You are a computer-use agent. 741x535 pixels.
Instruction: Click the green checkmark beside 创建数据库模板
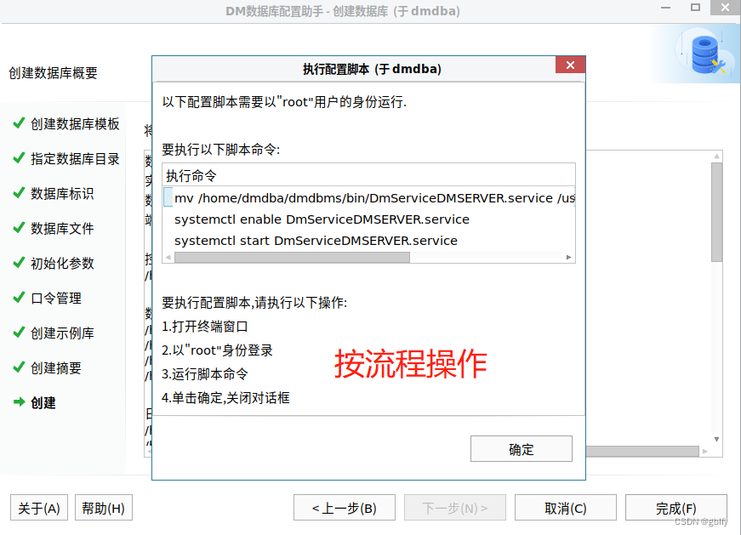click(19, 122)
